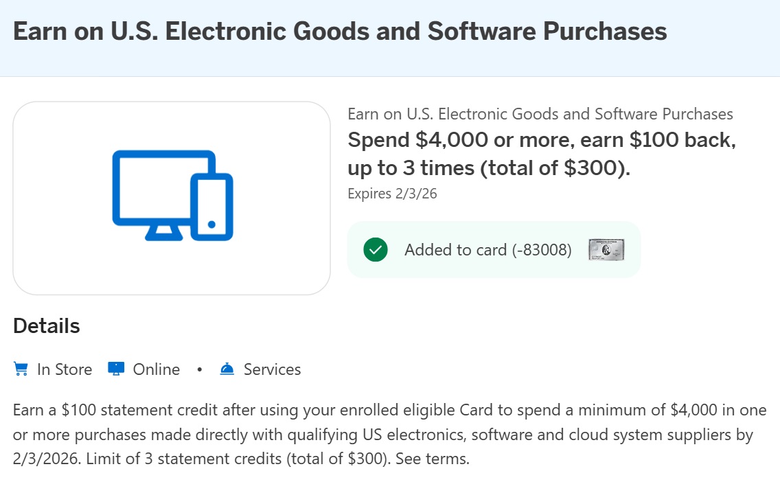Select the Online monitor icon
780x482 pixels.
(115, 369)
